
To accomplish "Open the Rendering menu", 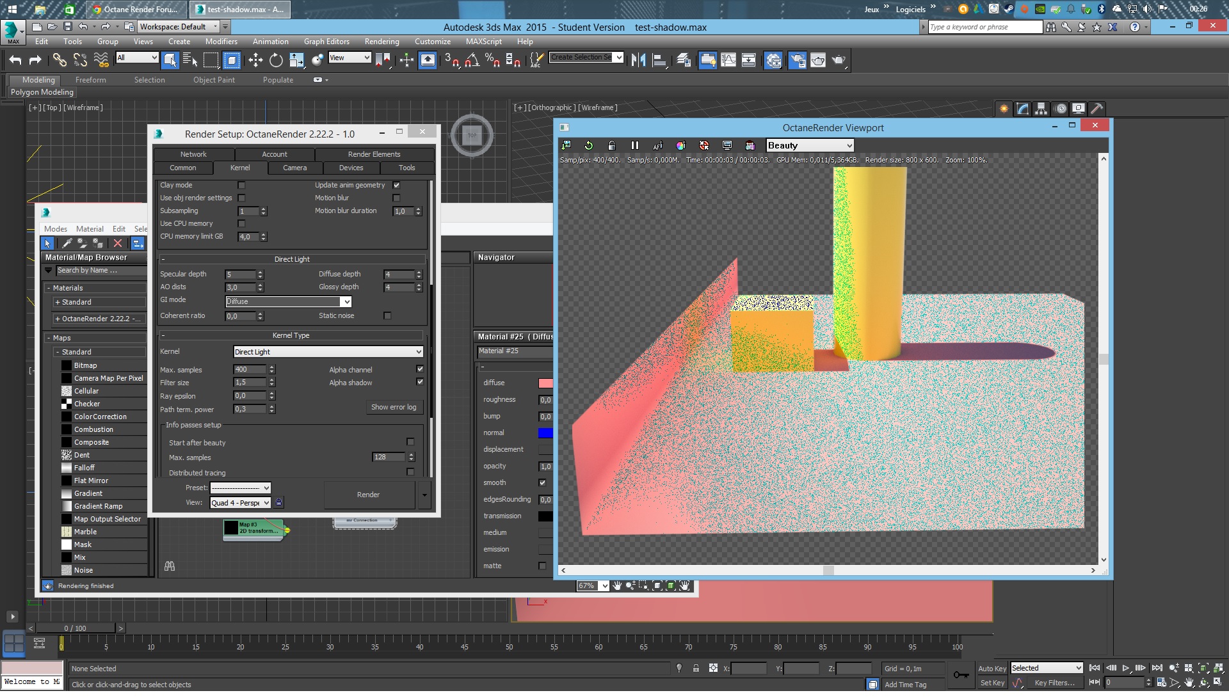I will pyautogui.click(x=382, y=42).
